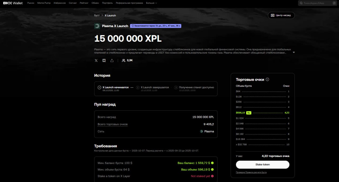Go to Буст in the breadcrumb
This screenshot has width=339, height=182.
(97, 15)
